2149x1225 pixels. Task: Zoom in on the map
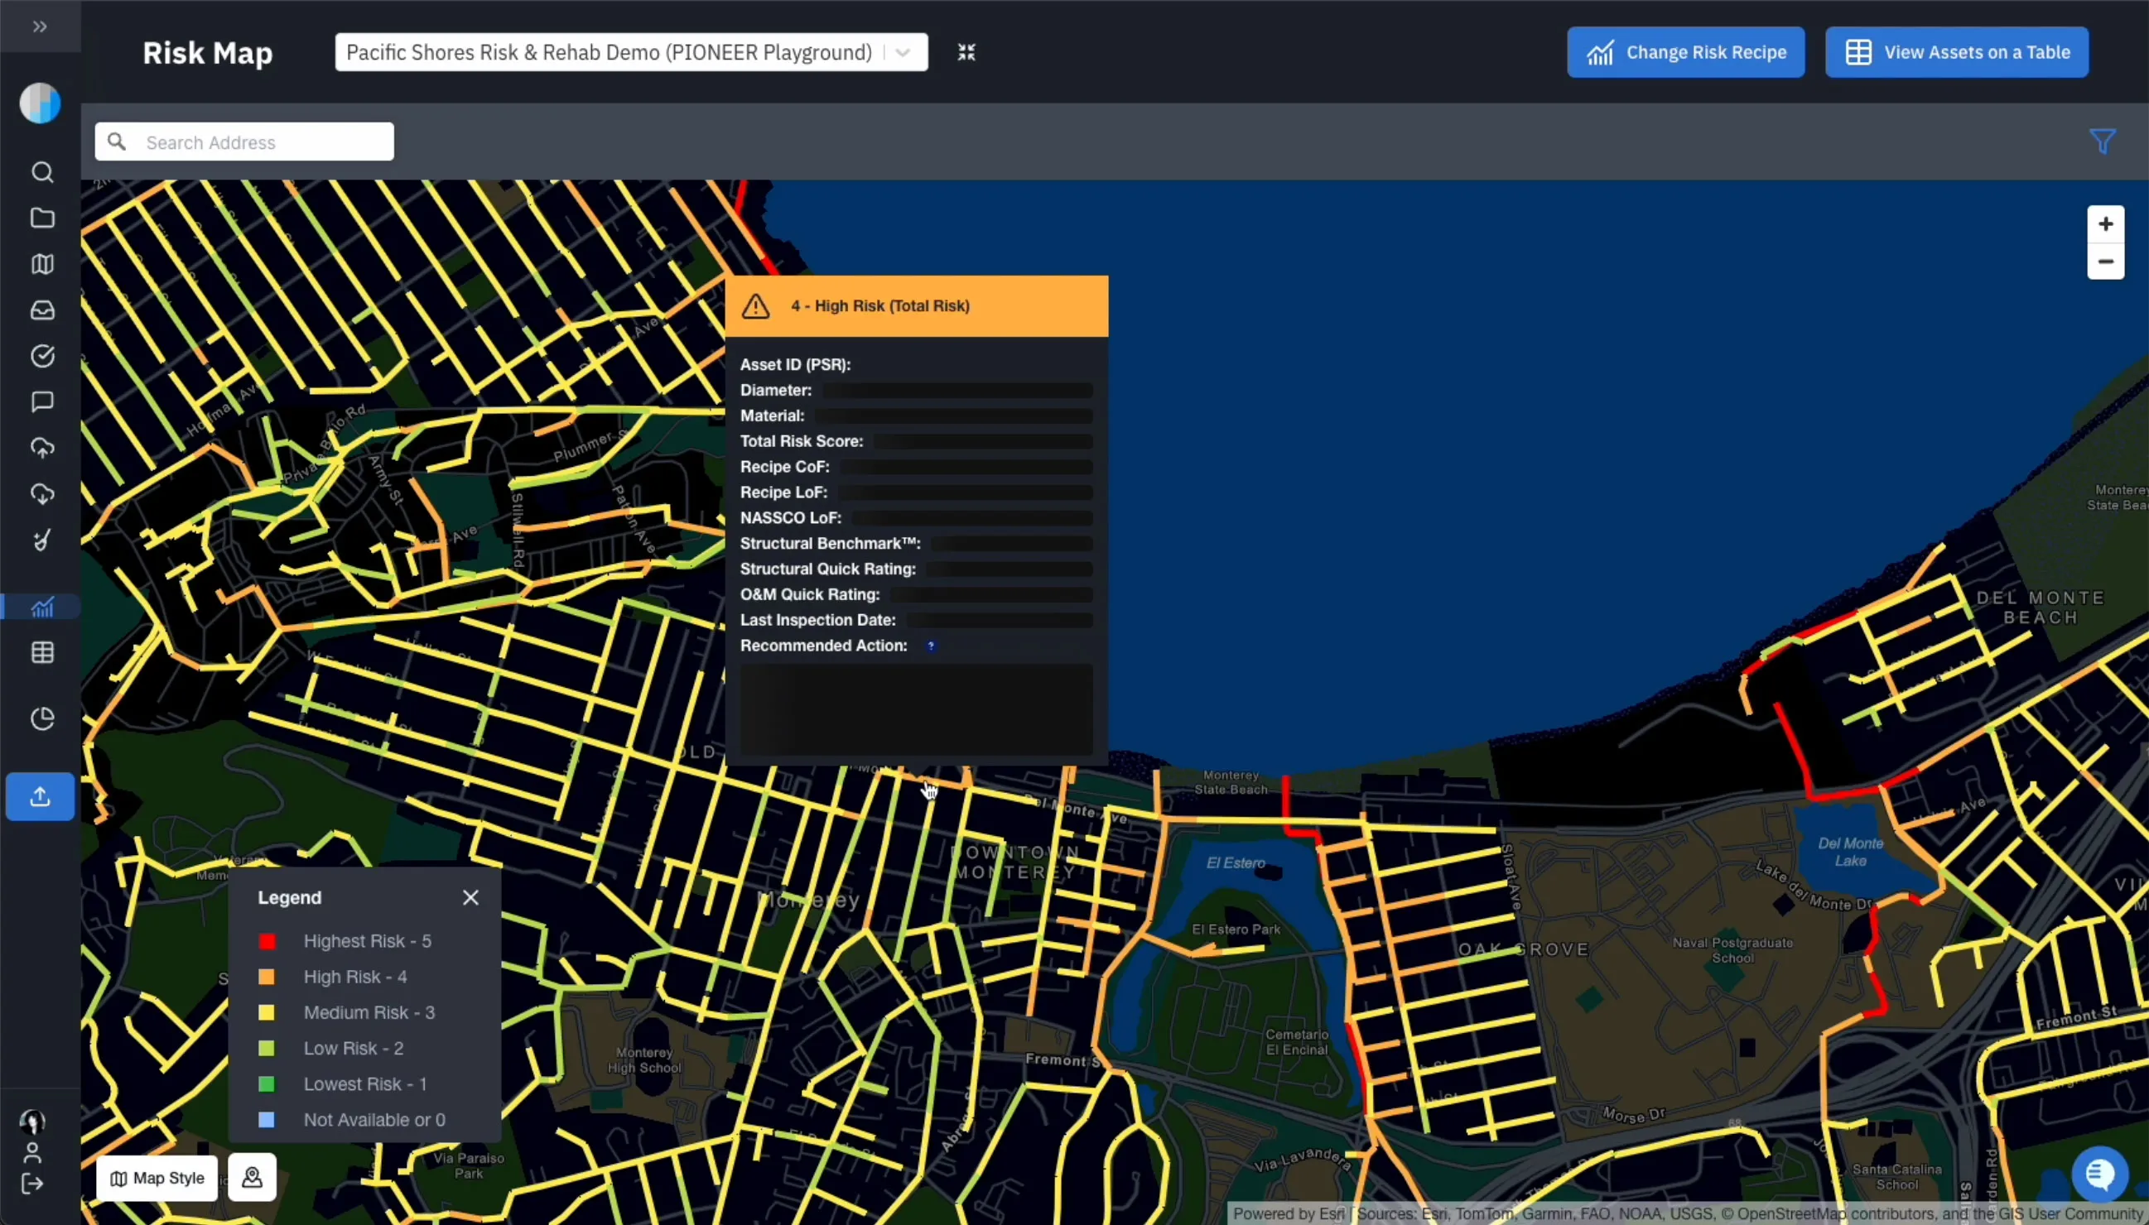(x=2105, y=223)
